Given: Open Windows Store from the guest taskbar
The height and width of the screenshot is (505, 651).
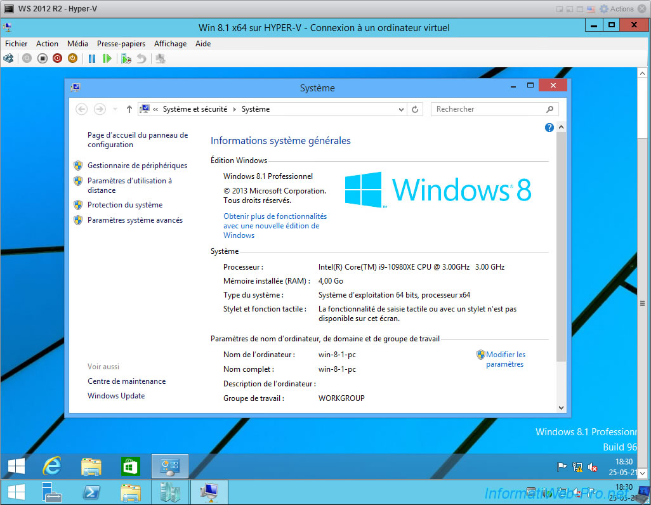Looking at the screenshot, I should tap(130, 466).
